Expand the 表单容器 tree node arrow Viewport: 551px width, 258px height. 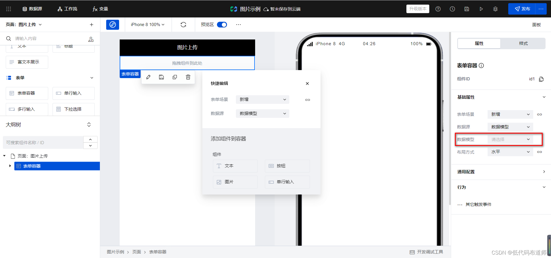(x=10, y=166)
